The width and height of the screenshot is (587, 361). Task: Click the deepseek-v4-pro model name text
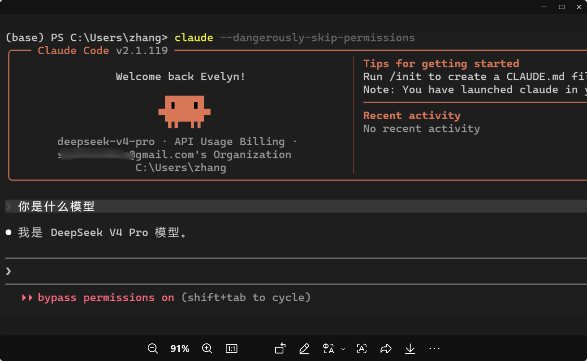point(106,142)
